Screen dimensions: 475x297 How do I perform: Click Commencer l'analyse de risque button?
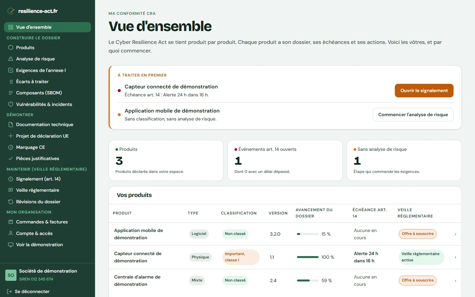click(413, 115)
